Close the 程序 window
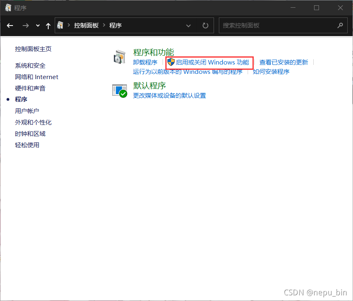This screenshot has height=301, width=353. [x=340, y=8]
